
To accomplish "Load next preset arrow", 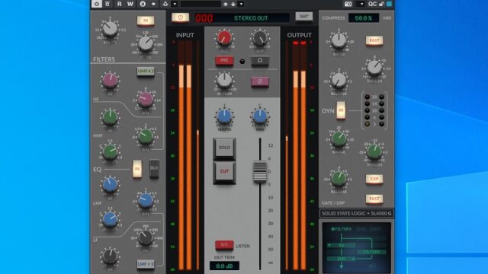I will [233, 4].
